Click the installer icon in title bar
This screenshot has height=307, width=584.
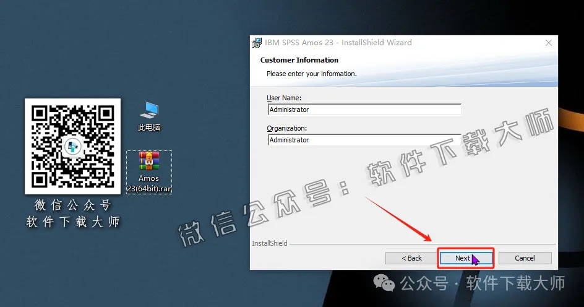coord(257,43)
